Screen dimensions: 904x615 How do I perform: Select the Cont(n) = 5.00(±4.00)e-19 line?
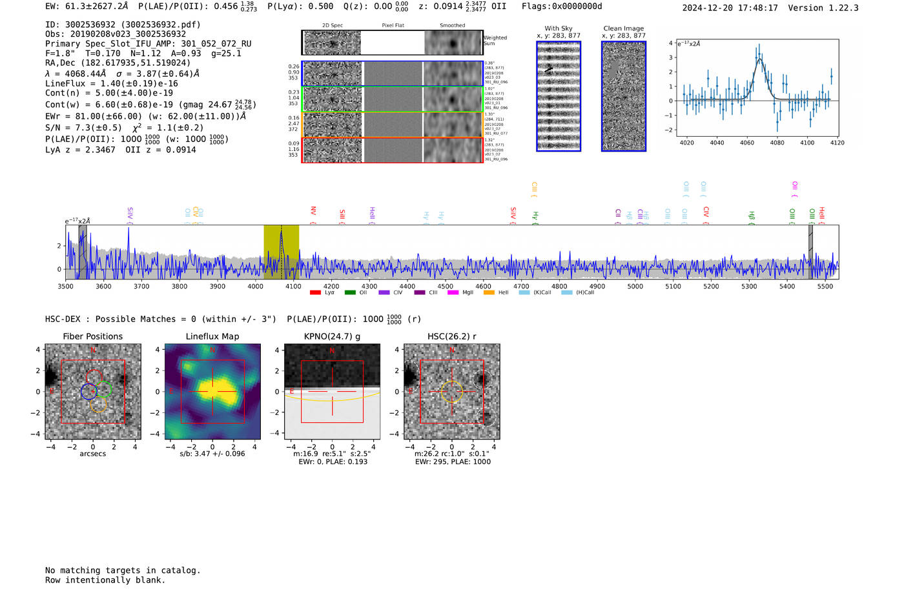[109, 93]
